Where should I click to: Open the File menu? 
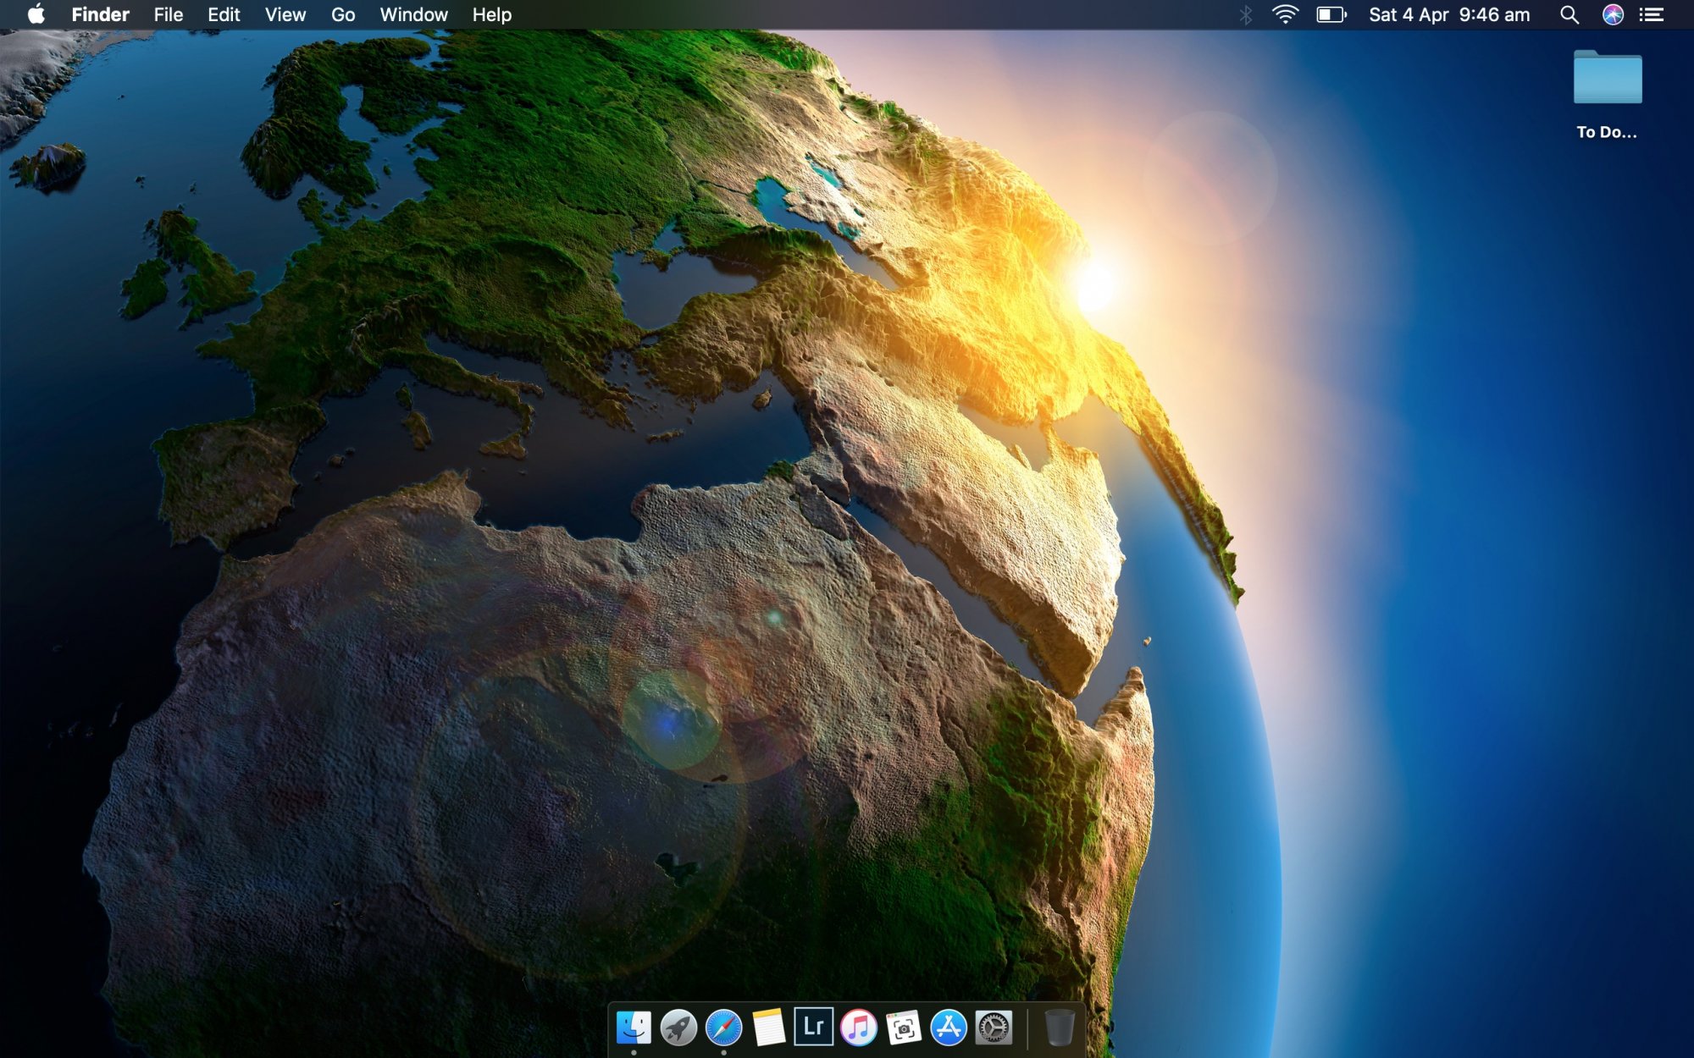tap(168, 14)
